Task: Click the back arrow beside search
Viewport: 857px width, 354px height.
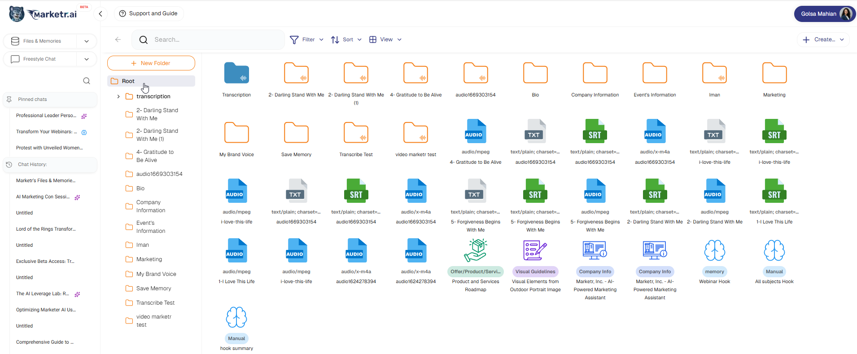Action: pos(118,39)
